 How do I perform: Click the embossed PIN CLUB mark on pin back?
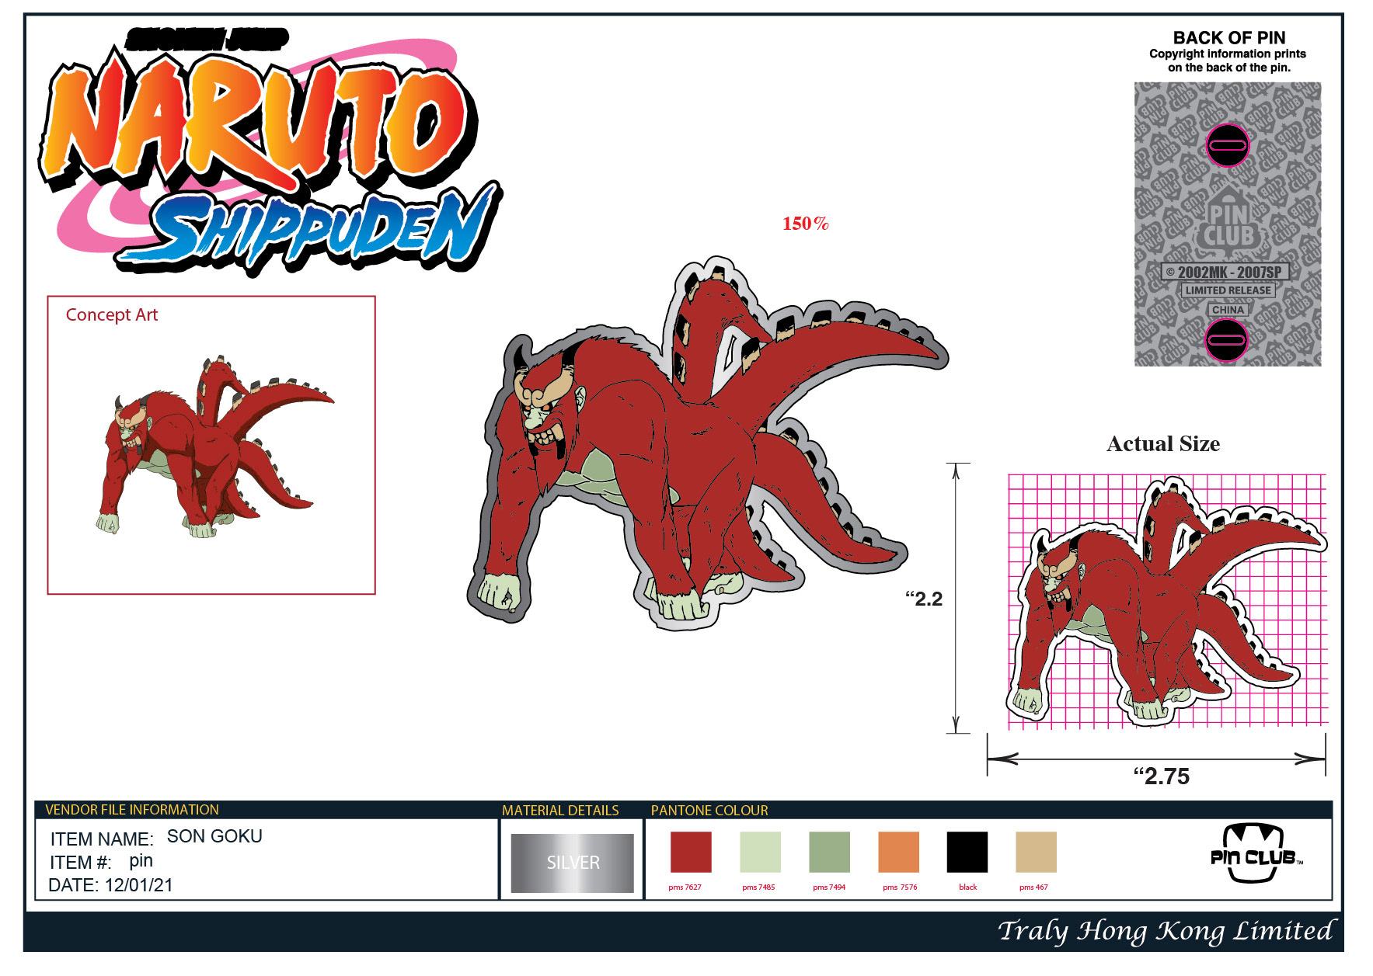[x=1228, y=225]
